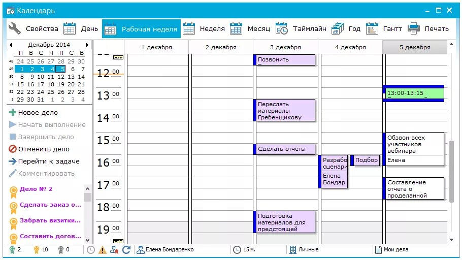The image size is (462, 260).
Task: Click Новое дело plus icon
Action: [x=13, y=112]
